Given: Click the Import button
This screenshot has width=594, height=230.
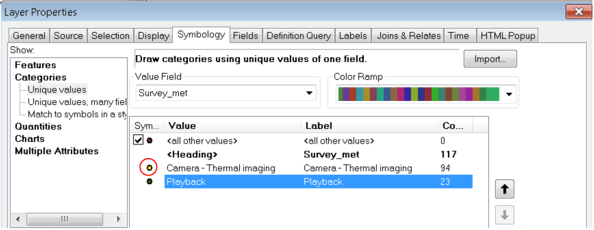Looking at the screenshot, I should point(490,59).
